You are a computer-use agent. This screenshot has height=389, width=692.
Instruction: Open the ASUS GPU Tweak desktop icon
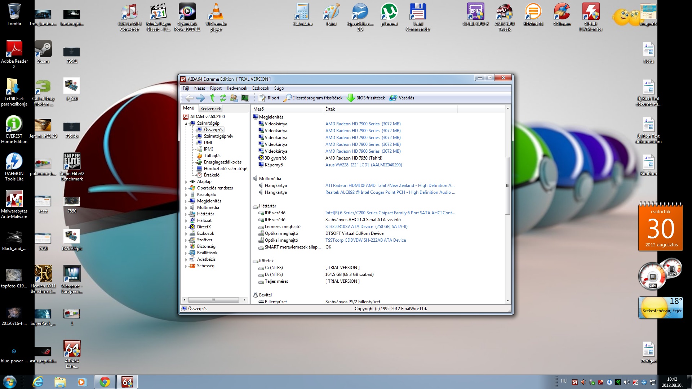(x=505, y=17)
